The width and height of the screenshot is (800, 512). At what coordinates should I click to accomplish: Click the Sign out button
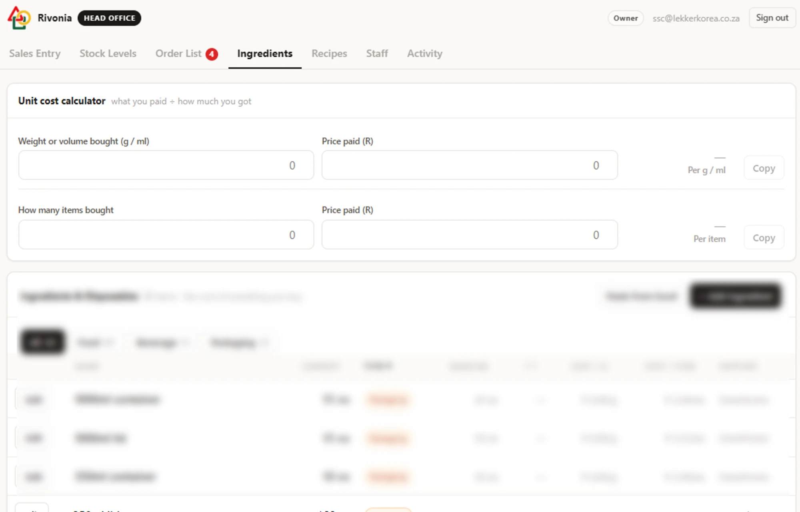(x=772, y=18)
